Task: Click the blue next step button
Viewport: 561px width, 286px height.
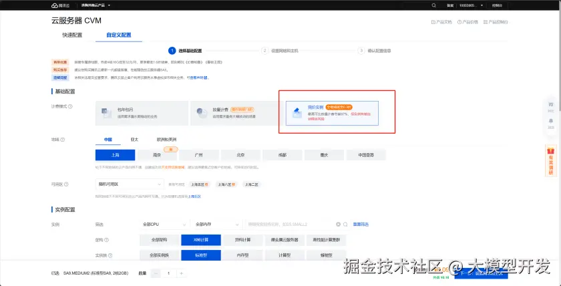Action: coord(482,273)
